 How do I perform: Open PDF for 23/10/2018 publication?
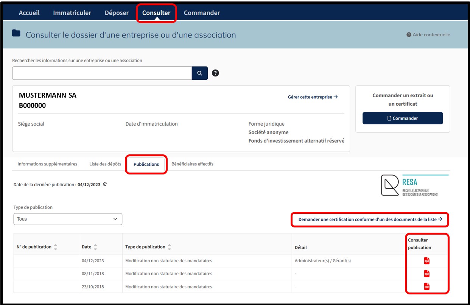pos(426,286)
